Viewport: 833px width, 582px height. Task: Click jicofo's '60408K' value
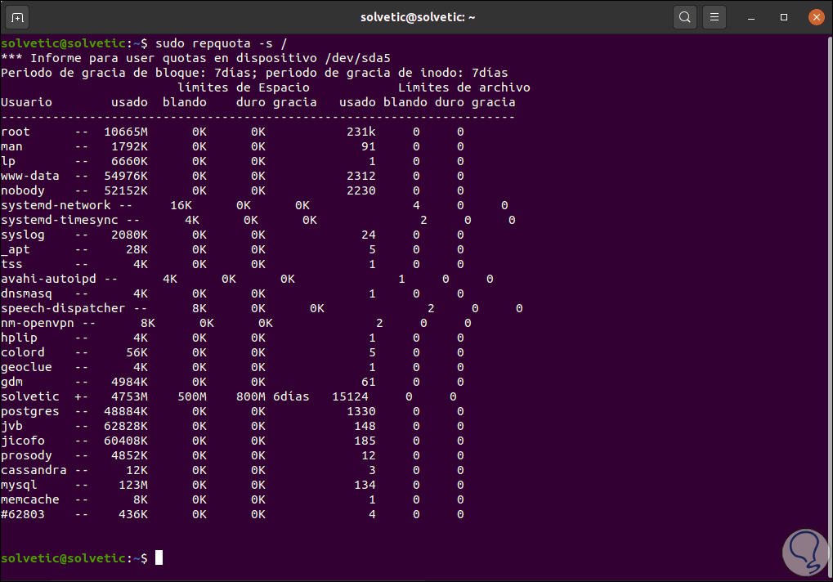click(126, 441)
